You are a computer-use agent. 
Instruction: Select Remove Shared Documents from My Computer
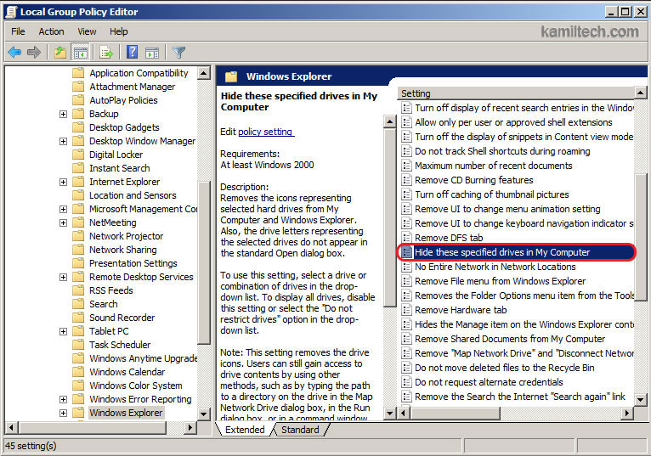point(510,339)
